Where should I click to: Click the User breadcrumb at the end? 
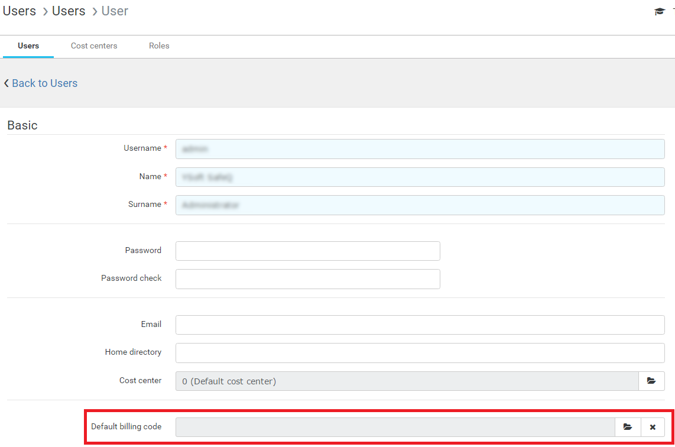(x=115, y=11)
